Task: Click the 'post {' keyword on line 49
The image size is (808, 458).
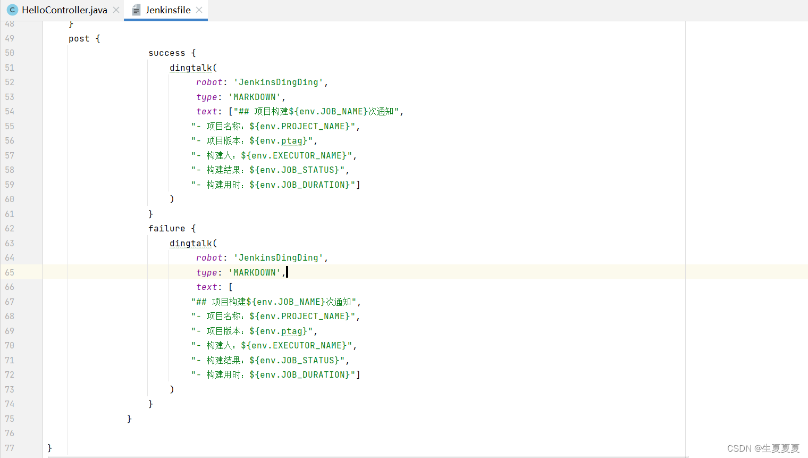Action: pos(84,38)
